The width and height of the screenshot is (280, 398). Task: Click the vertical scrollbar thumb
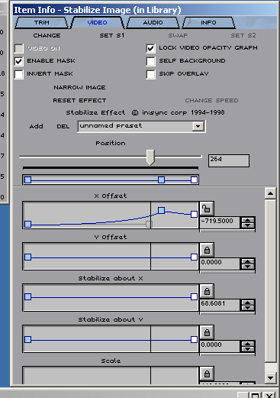(270, 281)
